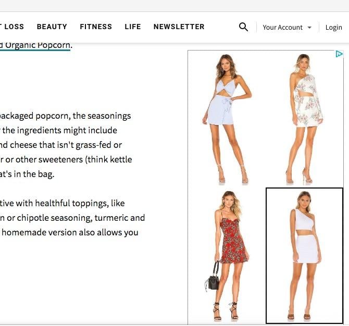Open the Newsletter page
This screenshot has width=349, height=326.
click(x=179, y=27)
